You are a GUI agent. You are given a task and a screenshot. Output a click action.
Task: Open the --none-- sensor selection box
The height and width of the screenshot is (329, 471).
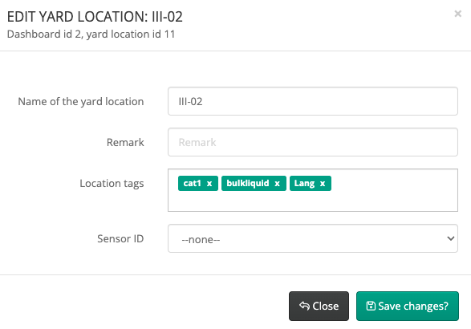[313, 238]
